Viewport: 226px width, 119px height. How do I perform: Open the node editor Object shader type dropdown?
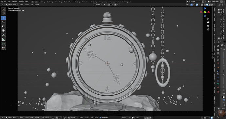[73, 118]
